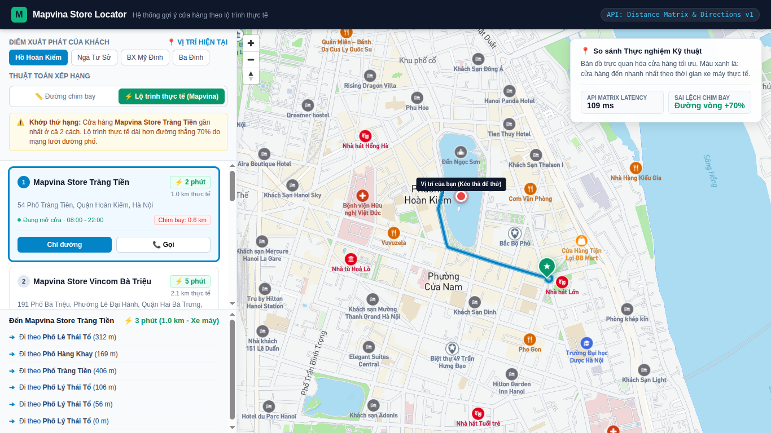Click the Tien Thuy Hotel icon
The height and width of the screenshot is (433, 771).
pyautogui.click(x=509, y=124)
